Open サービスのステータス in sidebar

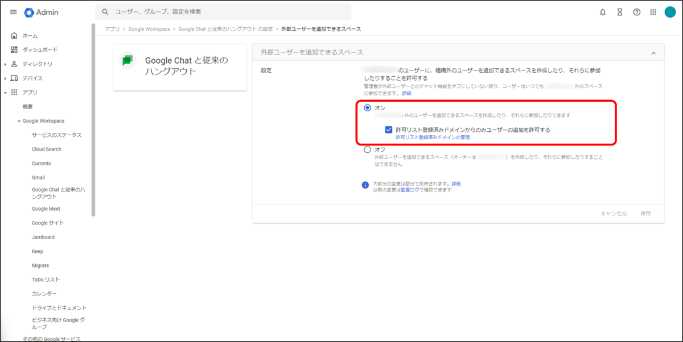tap(56, 135)
